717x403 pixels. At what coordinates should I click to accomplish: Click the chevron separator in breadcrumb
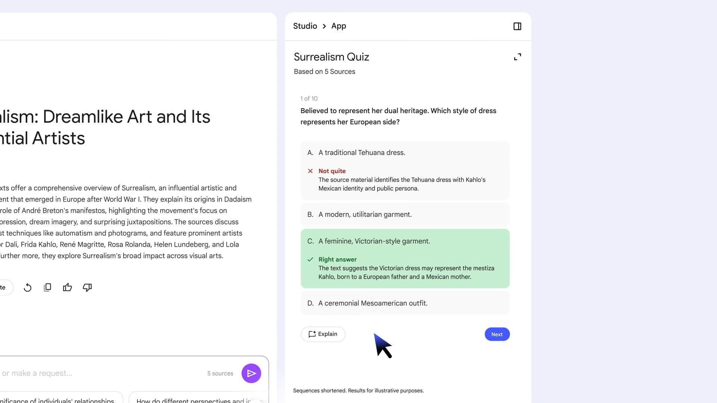tap(324, 26)
